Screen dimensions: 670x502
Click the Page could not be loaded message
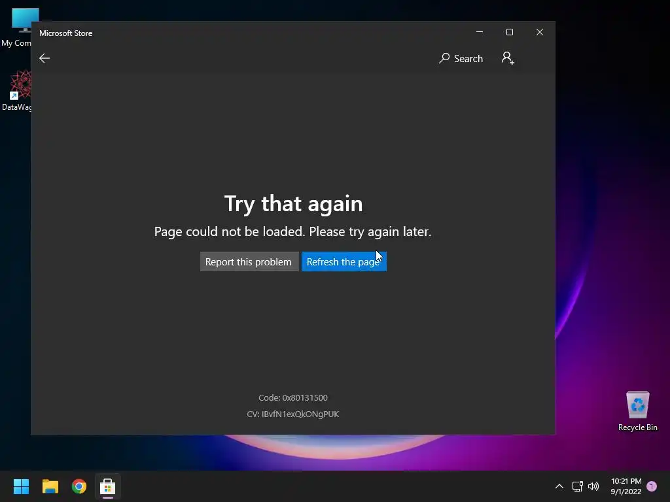pos(292,231)
